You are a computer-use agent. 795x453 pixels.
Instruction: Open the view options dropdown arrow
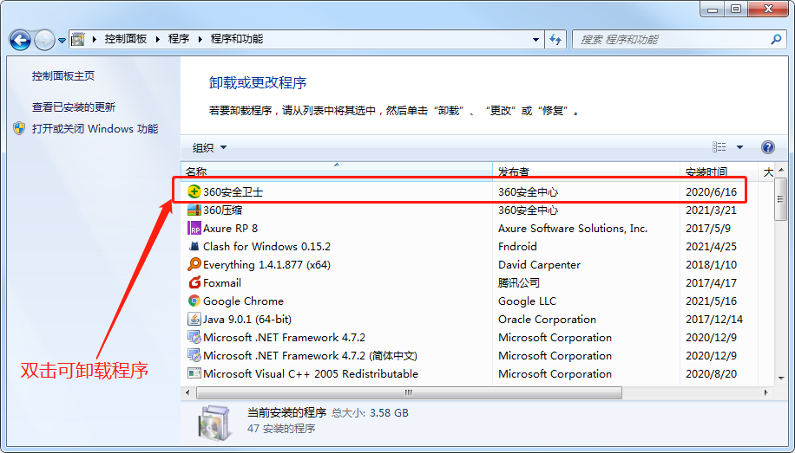[739, 147]
